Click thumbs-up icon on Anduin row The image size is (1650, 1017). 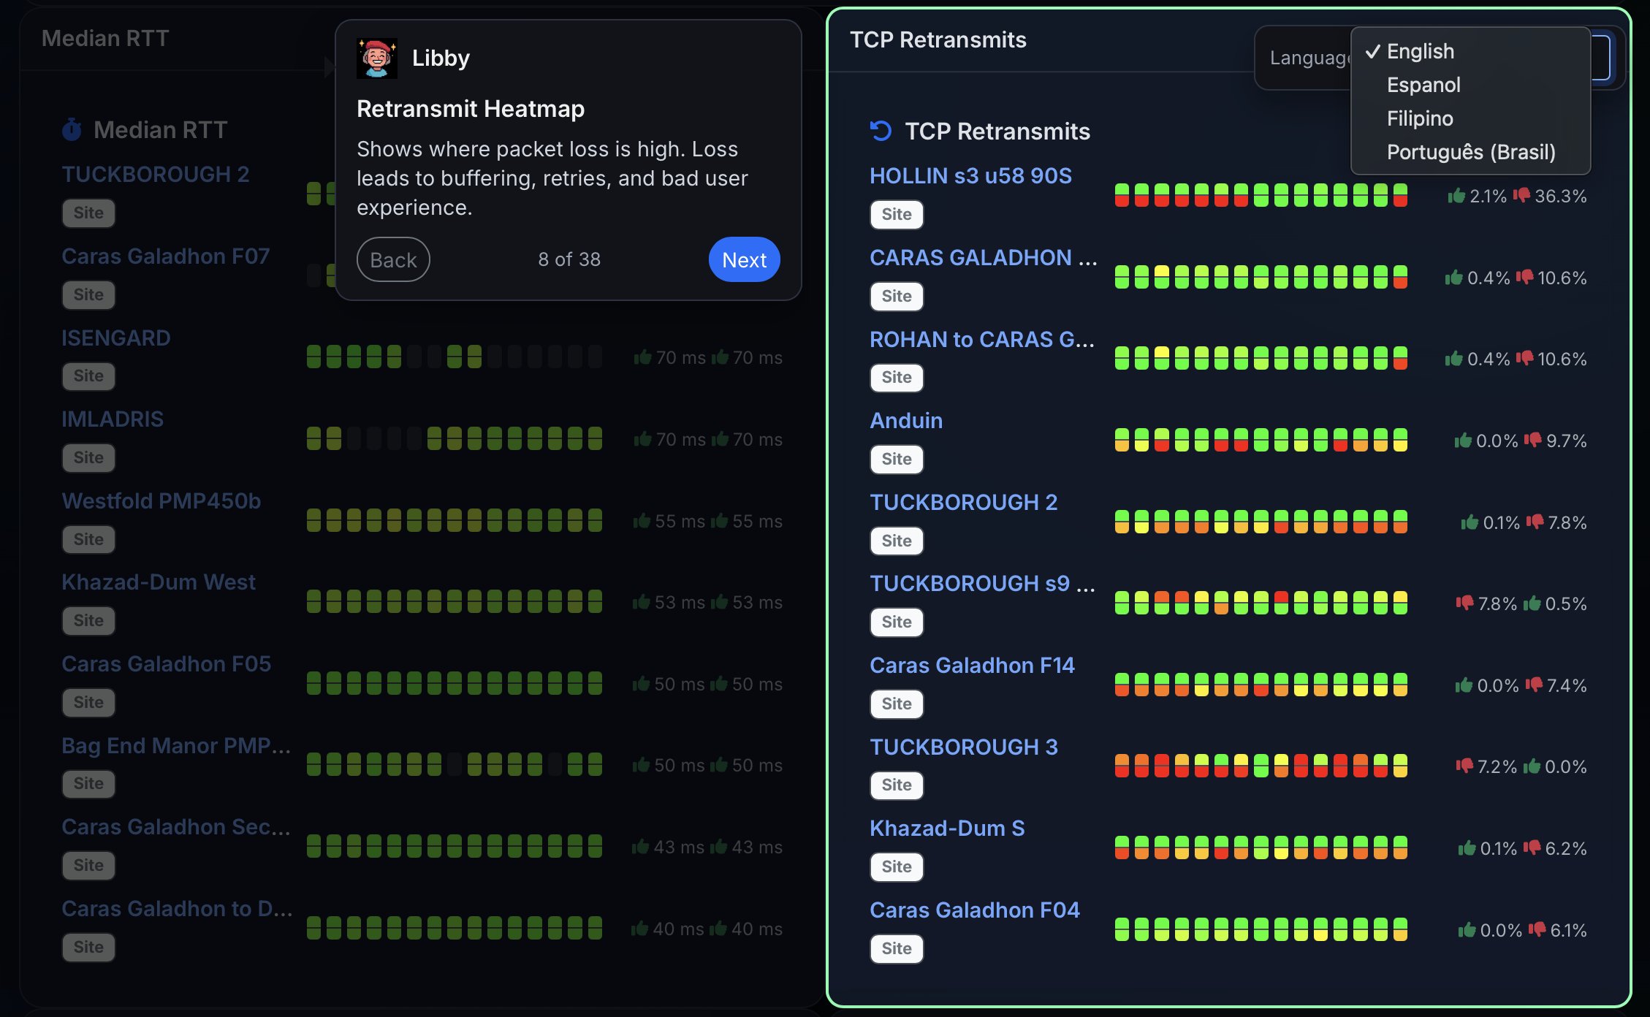coord(1463,440)
